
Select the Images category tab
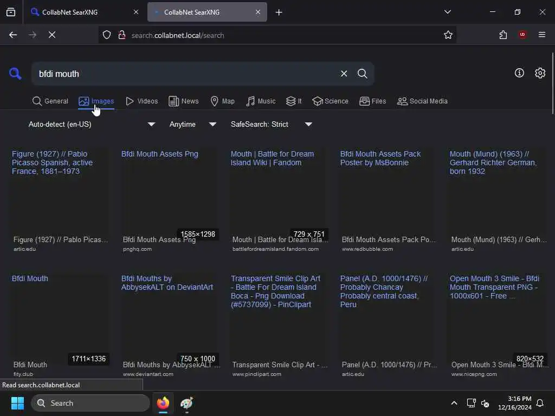pyautogui.click(x=96, y=101)
